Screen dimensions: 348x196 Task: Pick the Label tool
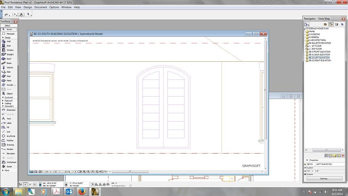click(x=9, y=123)
